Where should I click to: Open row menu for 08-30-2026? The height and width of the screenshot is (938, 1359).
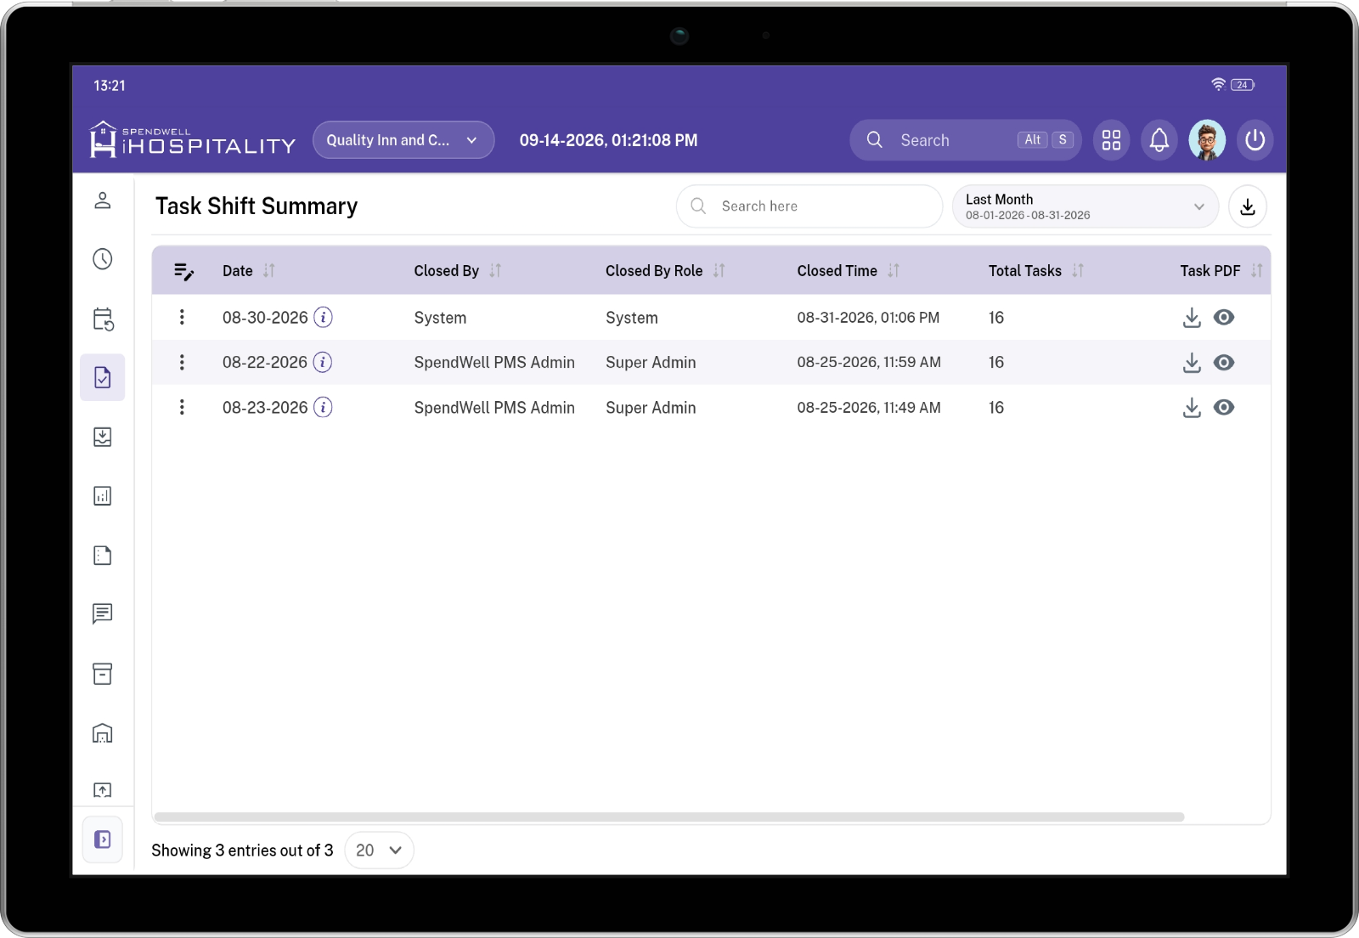click(x=182, y=317)
